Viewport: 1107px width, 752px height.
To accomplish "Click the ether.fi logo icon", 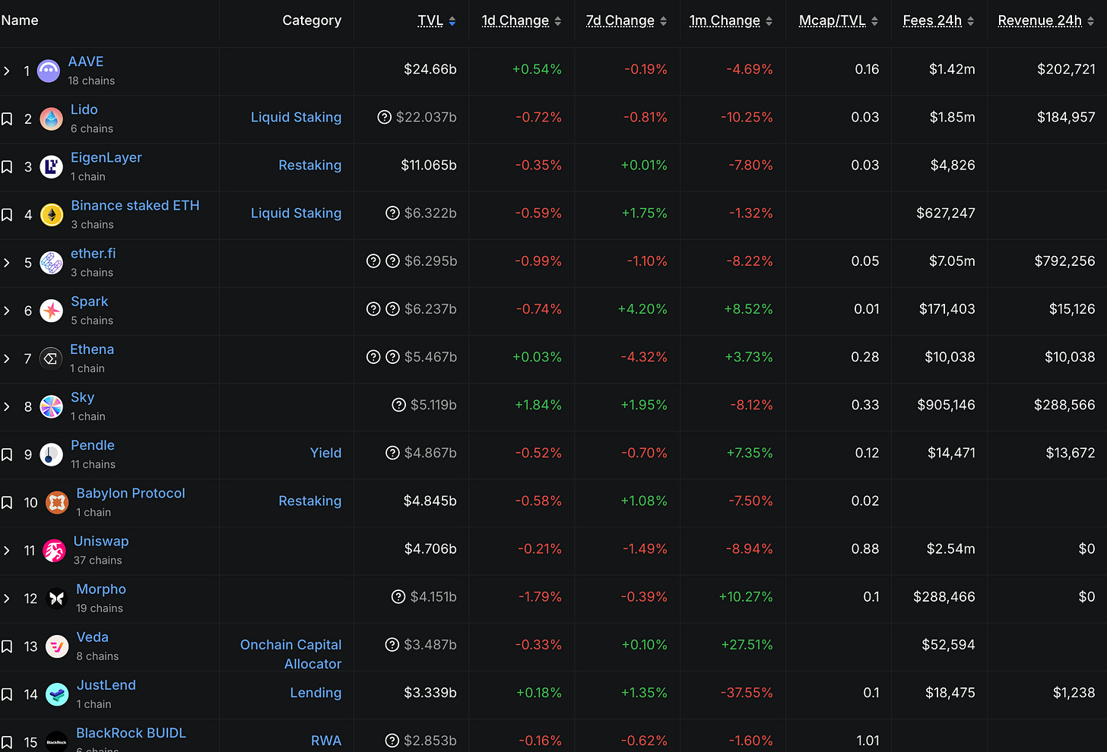I will [51, 263].
